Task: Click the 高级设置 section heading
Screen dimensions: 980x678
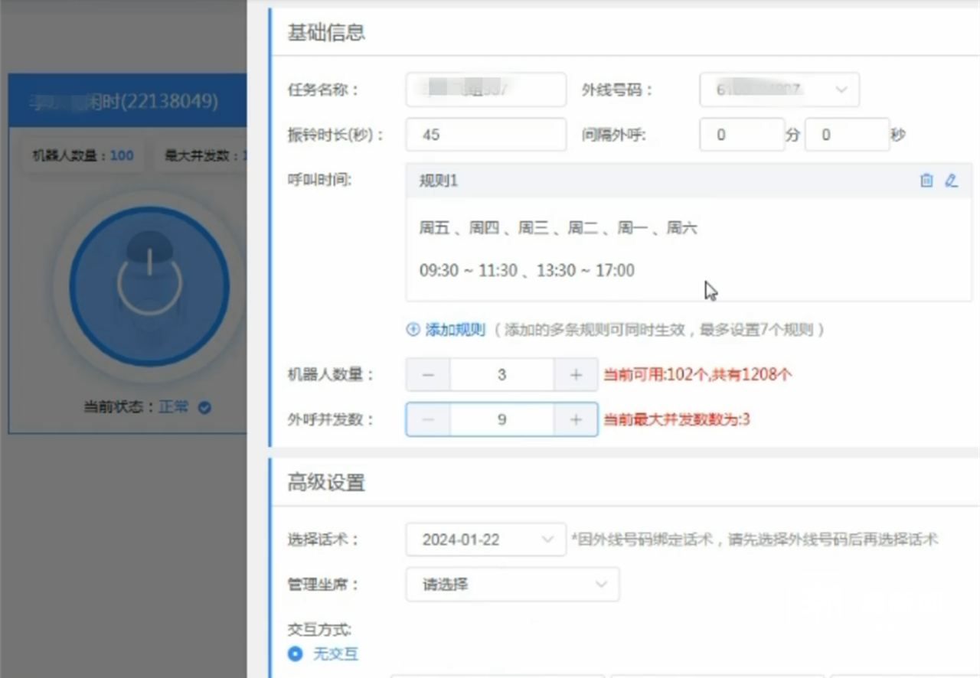Action: click(326, 483)
